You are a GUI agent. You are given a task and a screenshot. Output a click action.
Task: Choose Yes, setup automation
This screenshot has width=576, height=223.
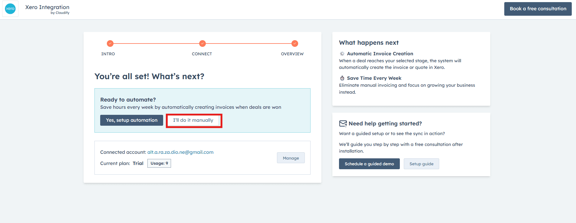[132, 120]
